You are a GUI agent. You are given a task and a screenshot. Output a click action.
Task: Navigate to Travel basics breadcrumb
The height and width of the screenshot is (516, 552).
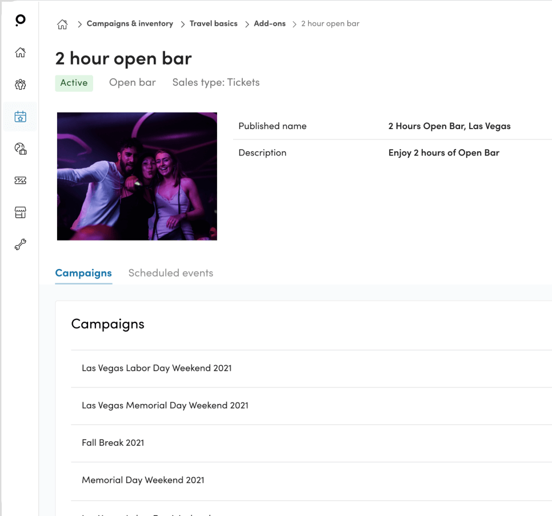pyautogui.click(x=213, y=24)
